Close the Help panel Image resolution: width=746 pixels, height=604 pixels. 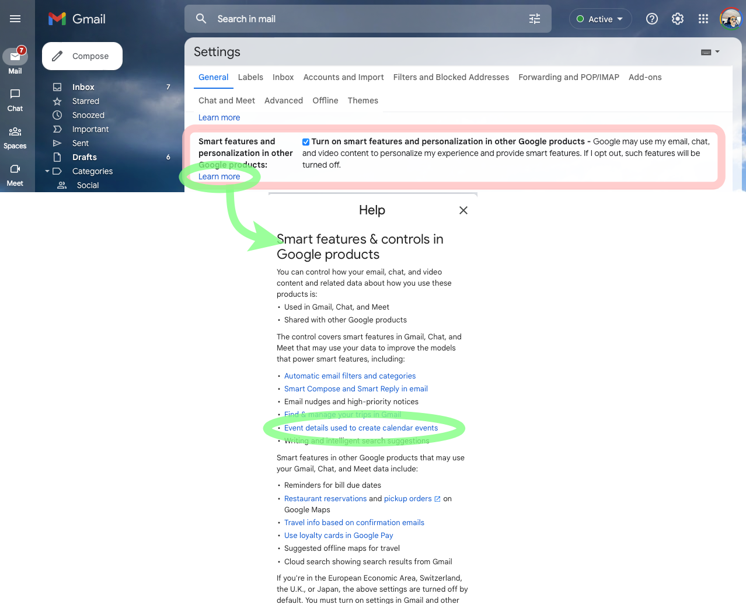[x=463, y=210]
